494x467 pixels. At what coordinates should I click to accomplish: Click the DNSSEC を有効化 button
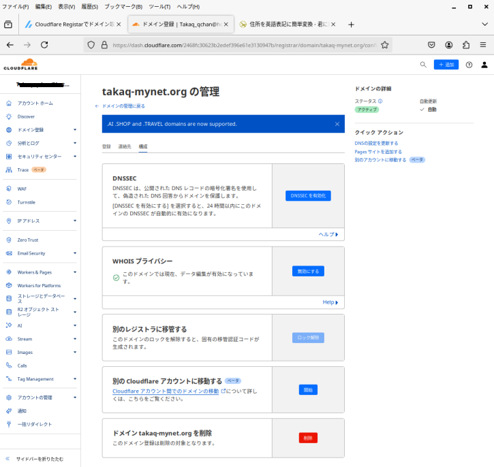point(308,196)
